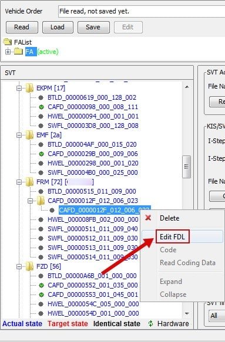Click the EKPM [17] folder icon
This screenshot has height=342, width=225.
(29, 88)
